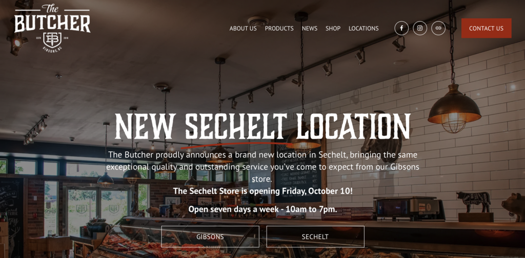Open the Locations navigation item
Screen dimensions: 525x258
364,29
